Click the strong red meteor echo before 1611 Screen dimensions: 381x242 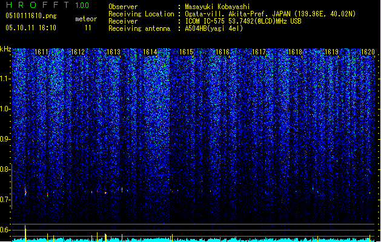pos(25,192)
